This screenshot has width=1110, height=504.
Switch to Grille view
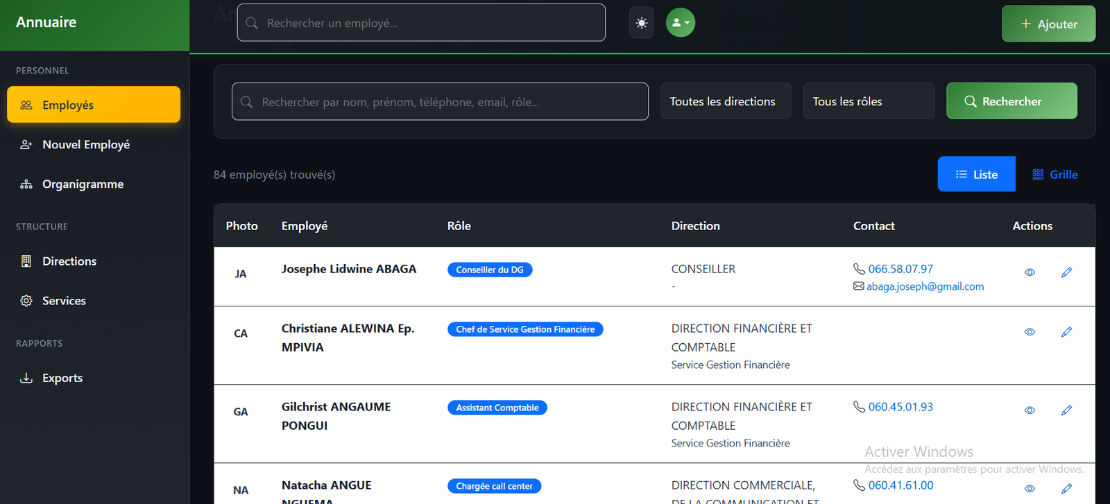pyautogui.click(x=1055, y=175)
